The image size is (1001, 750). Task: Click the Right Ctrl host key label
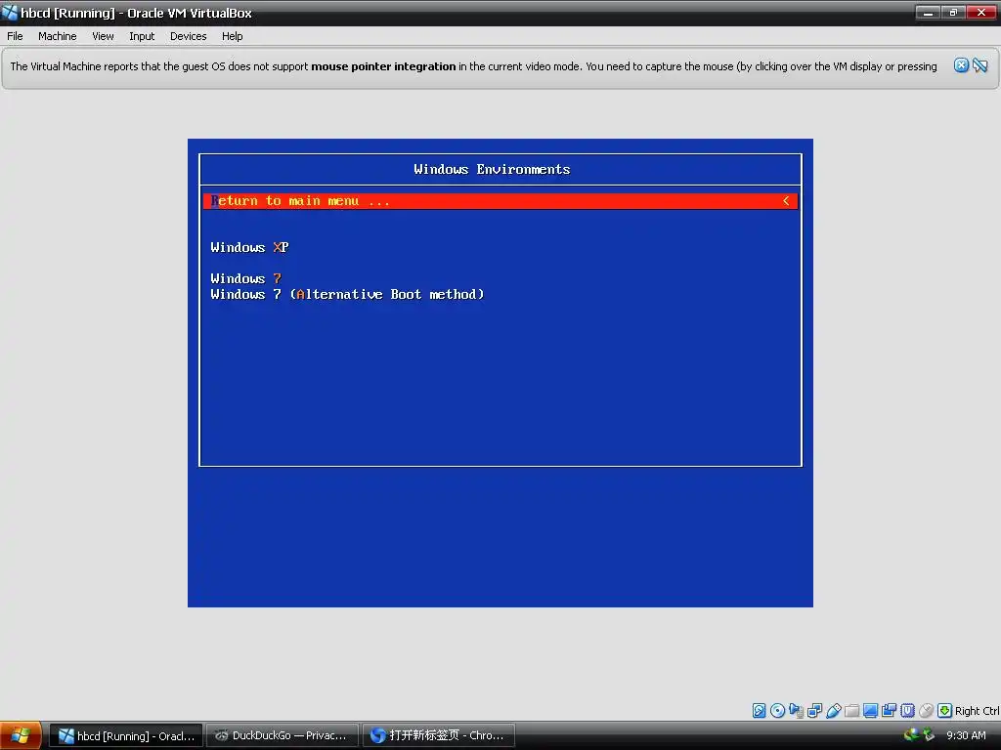pyautogui.click(x=977, y=711)
